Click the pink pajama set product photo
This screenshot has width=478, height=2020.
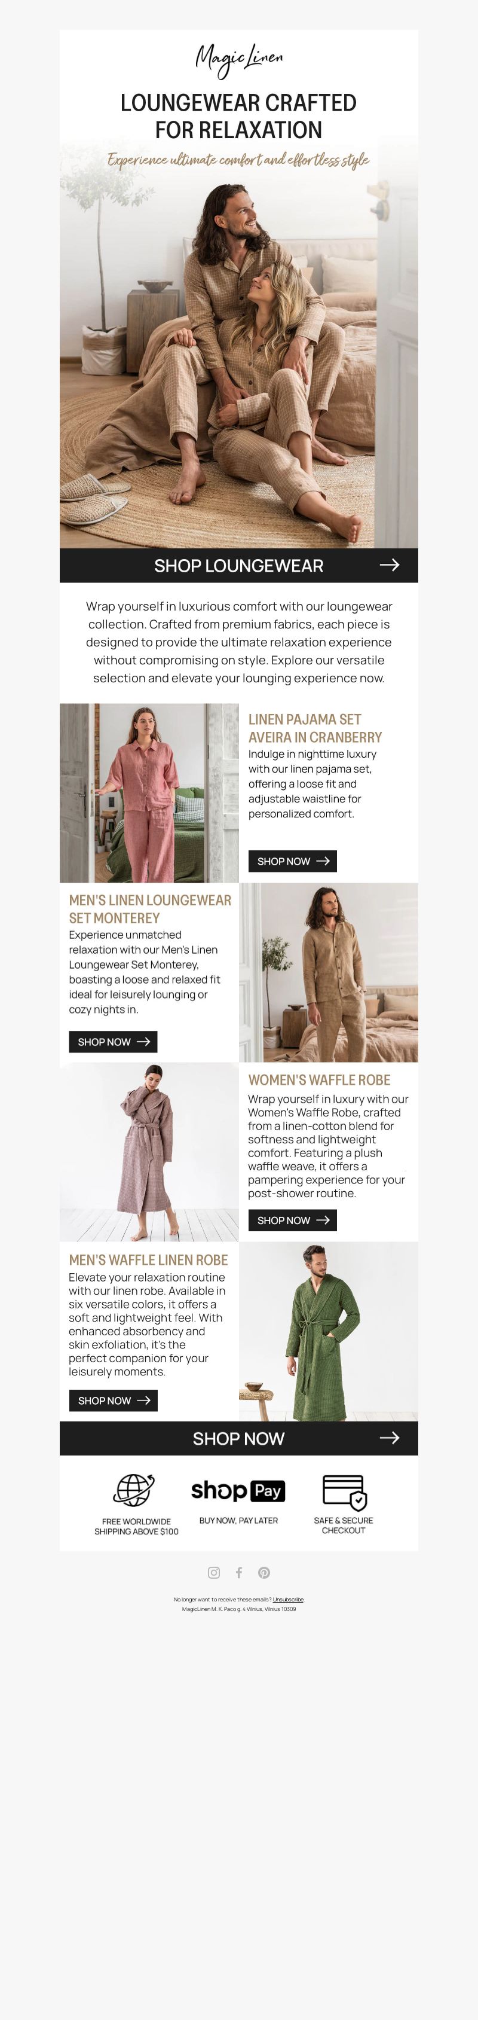tap(149, 793)
